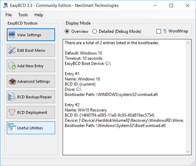Click the monitor icon on View Settings
The width and height of the screenshot is (196, 166).
[12, 35]
